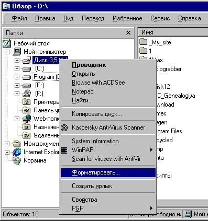The height and width of the screenshot is (221, 208).
Task: Click the Web-папки globe icon
Action: pyautogui.click(x=27, y=119)
